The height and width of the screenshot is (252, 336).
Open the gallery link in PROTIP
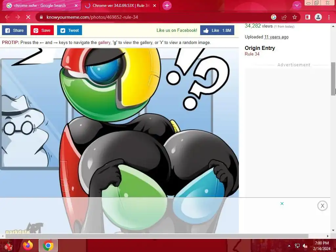tap(104, 42)
